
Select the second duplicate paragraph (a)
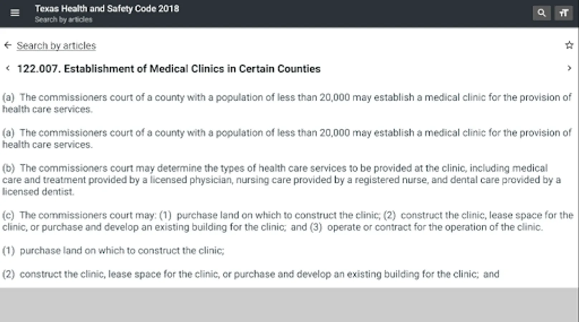click(x=287, y=138)
